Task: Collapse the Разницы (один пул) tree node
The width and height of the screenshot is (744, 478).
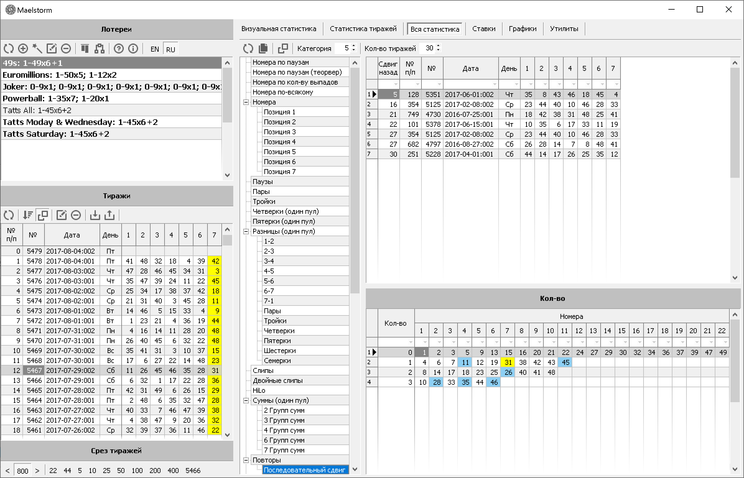Action: 246,232
